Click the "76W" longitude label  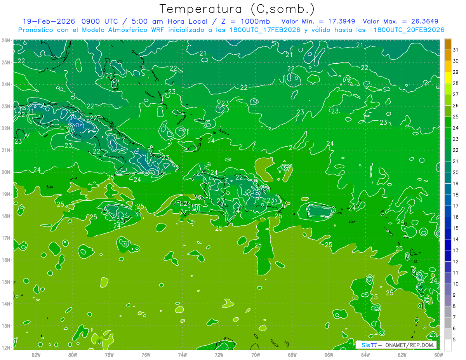click(x=146, y=355)
